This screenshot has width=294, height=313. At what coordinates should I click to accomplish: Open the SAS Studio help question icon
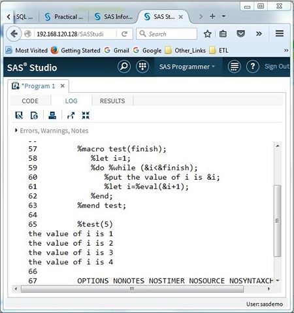click(x=253, y=67)
